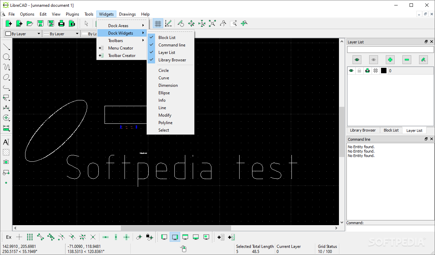The image size is (435, 255).
Task: Toggle Restrict Horizontal icon
Action: (106, 237)
